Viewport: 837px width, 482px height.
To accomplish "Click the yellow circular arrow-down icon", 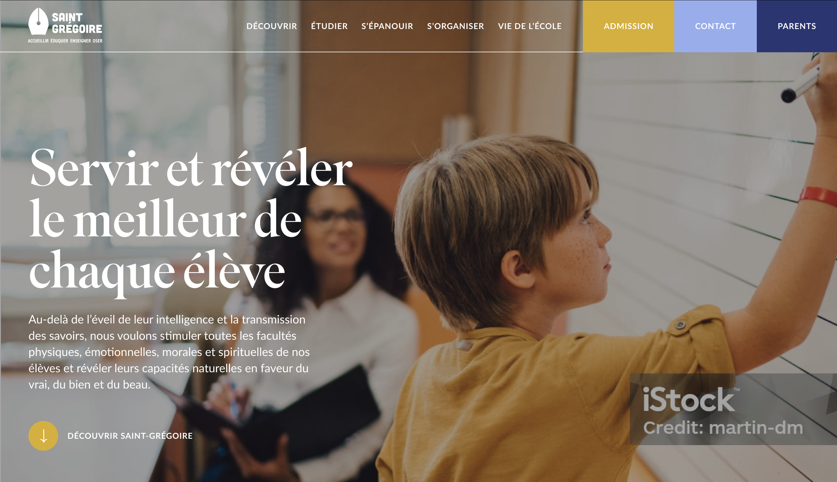I will point(44,436).
